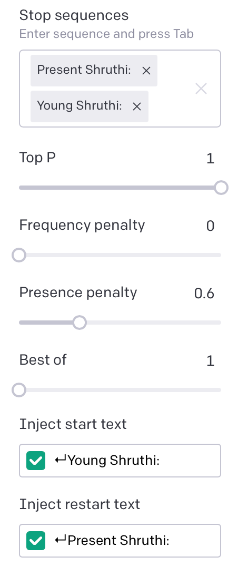Screen dimensions: 238x566
Task: Edit the Inject start text field
Action: (120, 461)
